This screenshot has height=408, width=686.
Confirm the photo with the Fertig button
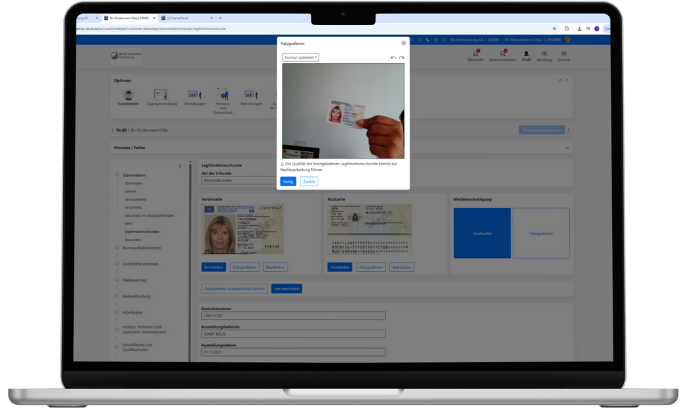click(288, 181)
